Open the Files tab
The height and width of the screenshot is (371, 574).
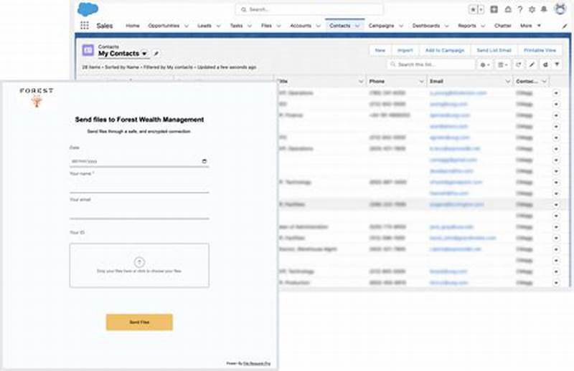[266, 26]
